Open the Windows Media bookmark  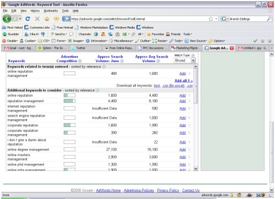122,27
